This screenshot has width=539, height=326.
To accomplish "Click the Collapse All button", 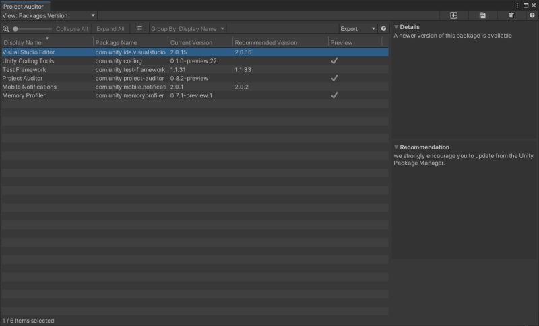I will [72, 29].
